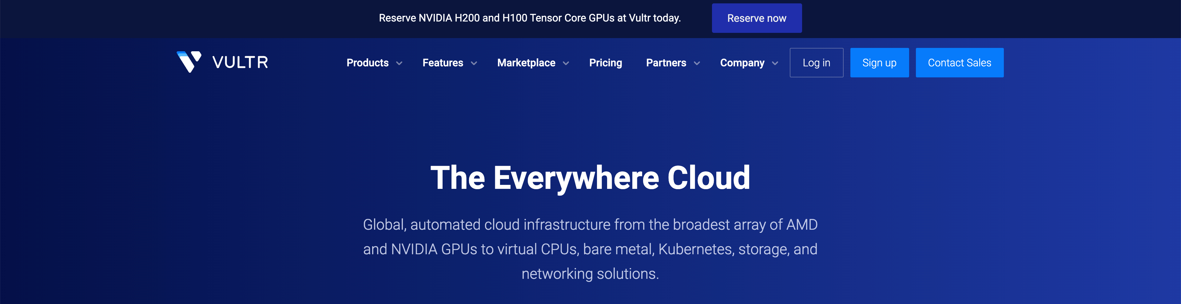Expand the Marketplace dropdown chevron

coord(566,63)
